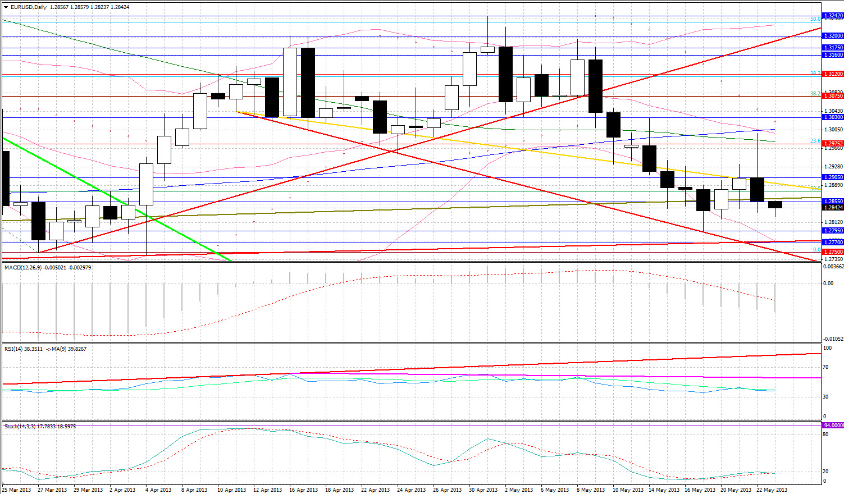Click the 2 Apr 2013 date label
This screenshot has width=844, height=494.
[122, 490]
